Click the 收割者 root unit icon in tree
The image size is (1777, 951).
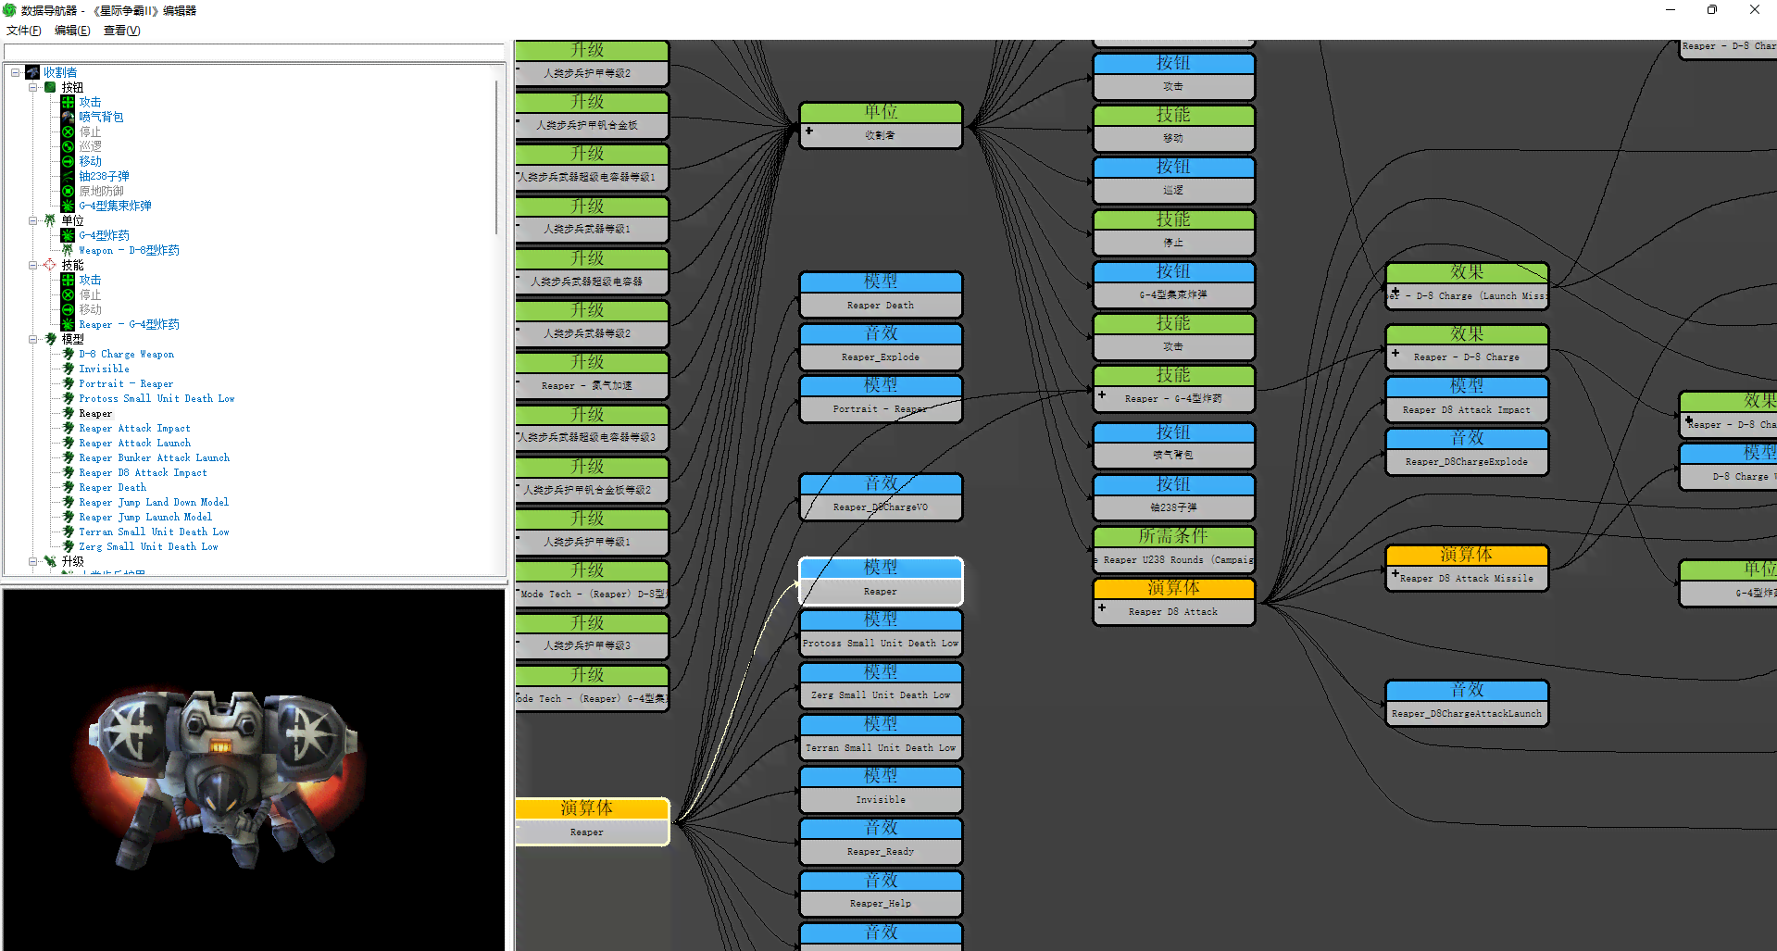coord(32,72)
